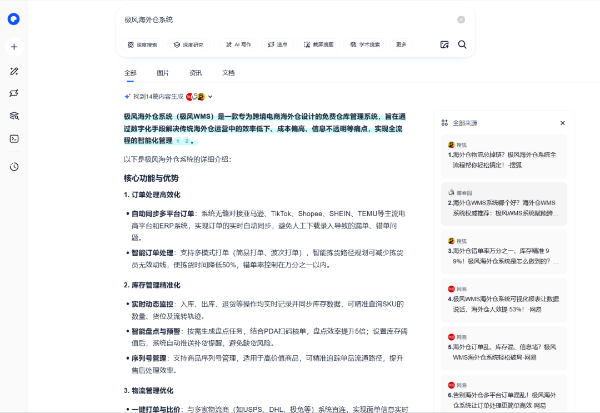Click the Quark logo in the sidebar
The width and height of the screenshot is (600, 413).
(x=14, y=19)
